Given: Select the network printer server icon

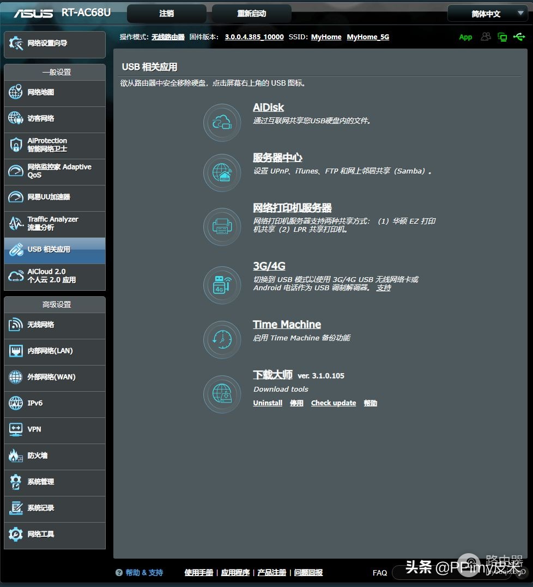Looking at the screenshot, I should (x=222, y=226).
